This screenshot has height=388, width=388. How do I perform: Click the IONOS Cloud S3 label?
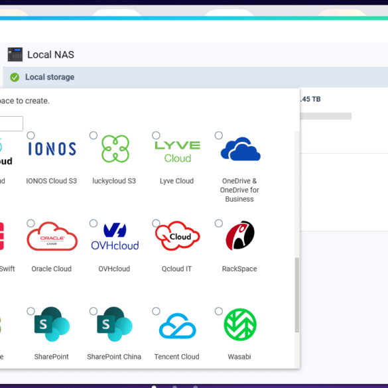tap(52, 181)
